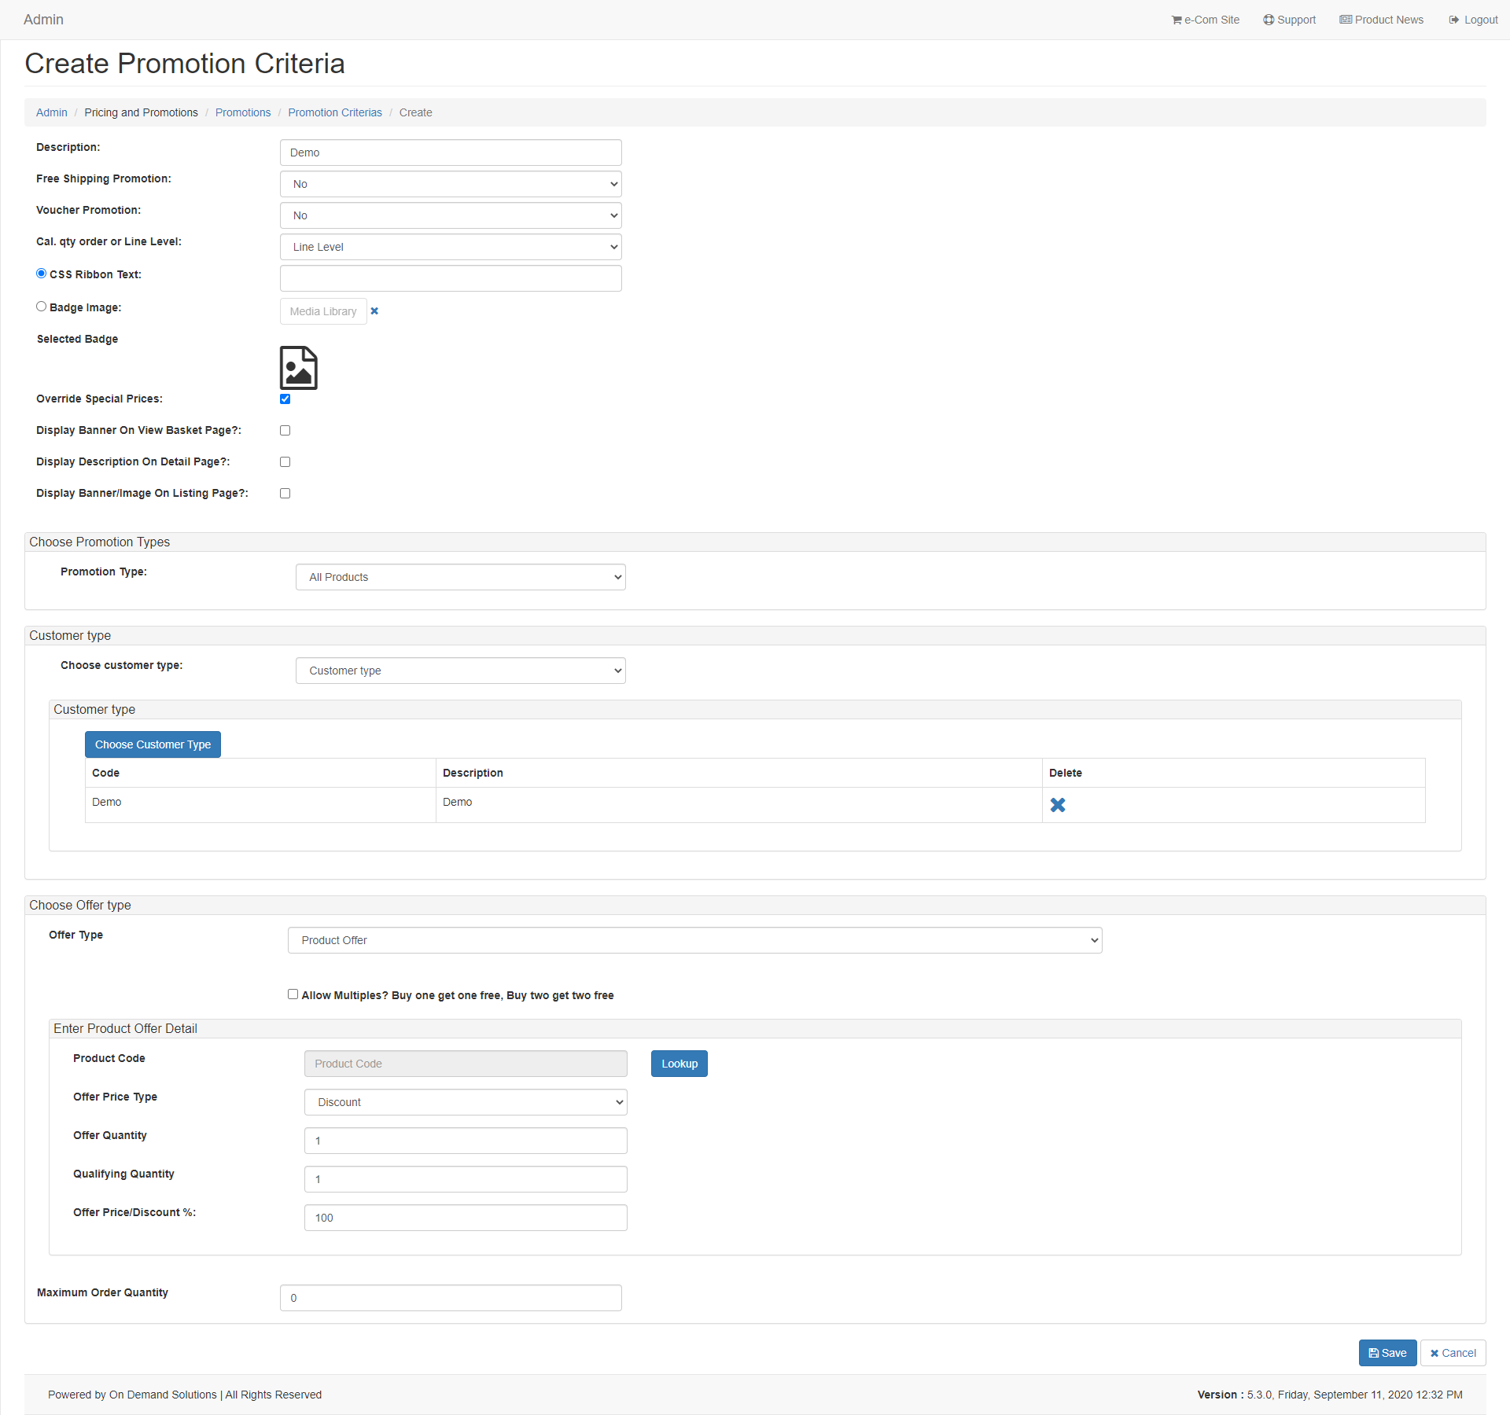
Task: Click the e-Com Site cart icon
Action: 1177,20
